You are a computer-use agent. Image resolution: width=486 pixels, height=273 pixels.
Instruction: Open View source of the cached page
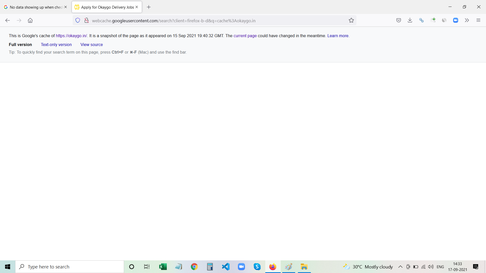[91, 44]
